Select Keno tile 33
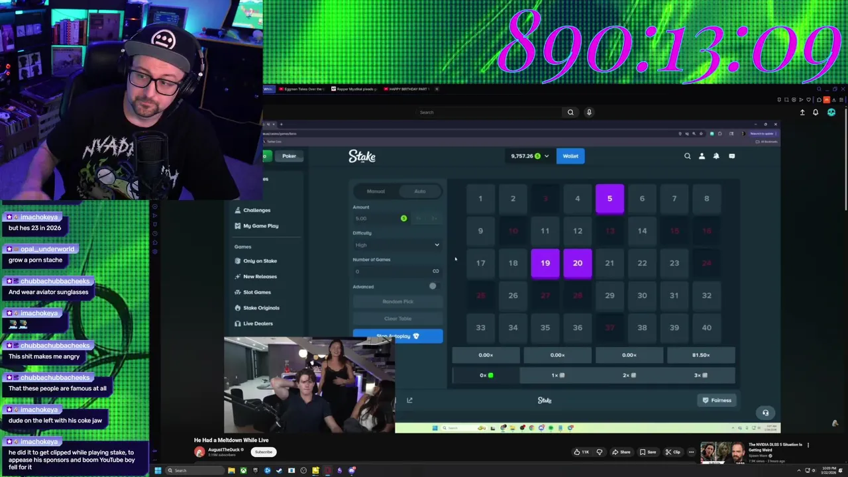 [480, 327]
